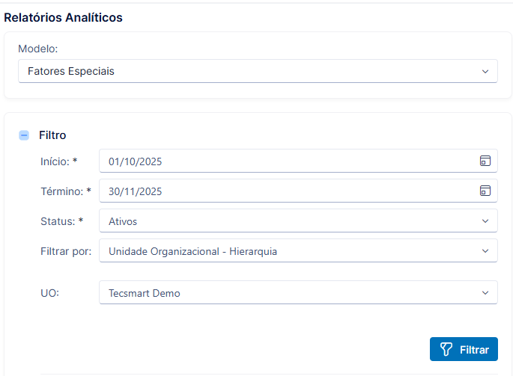Click the Início field label
513x376 pixels.
pos(58,161)
